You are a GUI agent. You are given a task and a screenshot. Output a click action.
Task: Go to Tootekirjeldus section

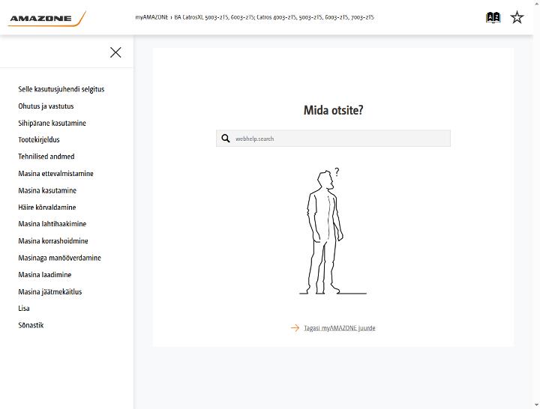pos(39,139)
